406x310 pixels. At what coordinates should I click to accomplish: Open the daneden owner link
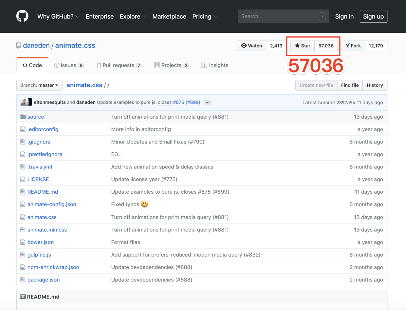click(36, 46)
